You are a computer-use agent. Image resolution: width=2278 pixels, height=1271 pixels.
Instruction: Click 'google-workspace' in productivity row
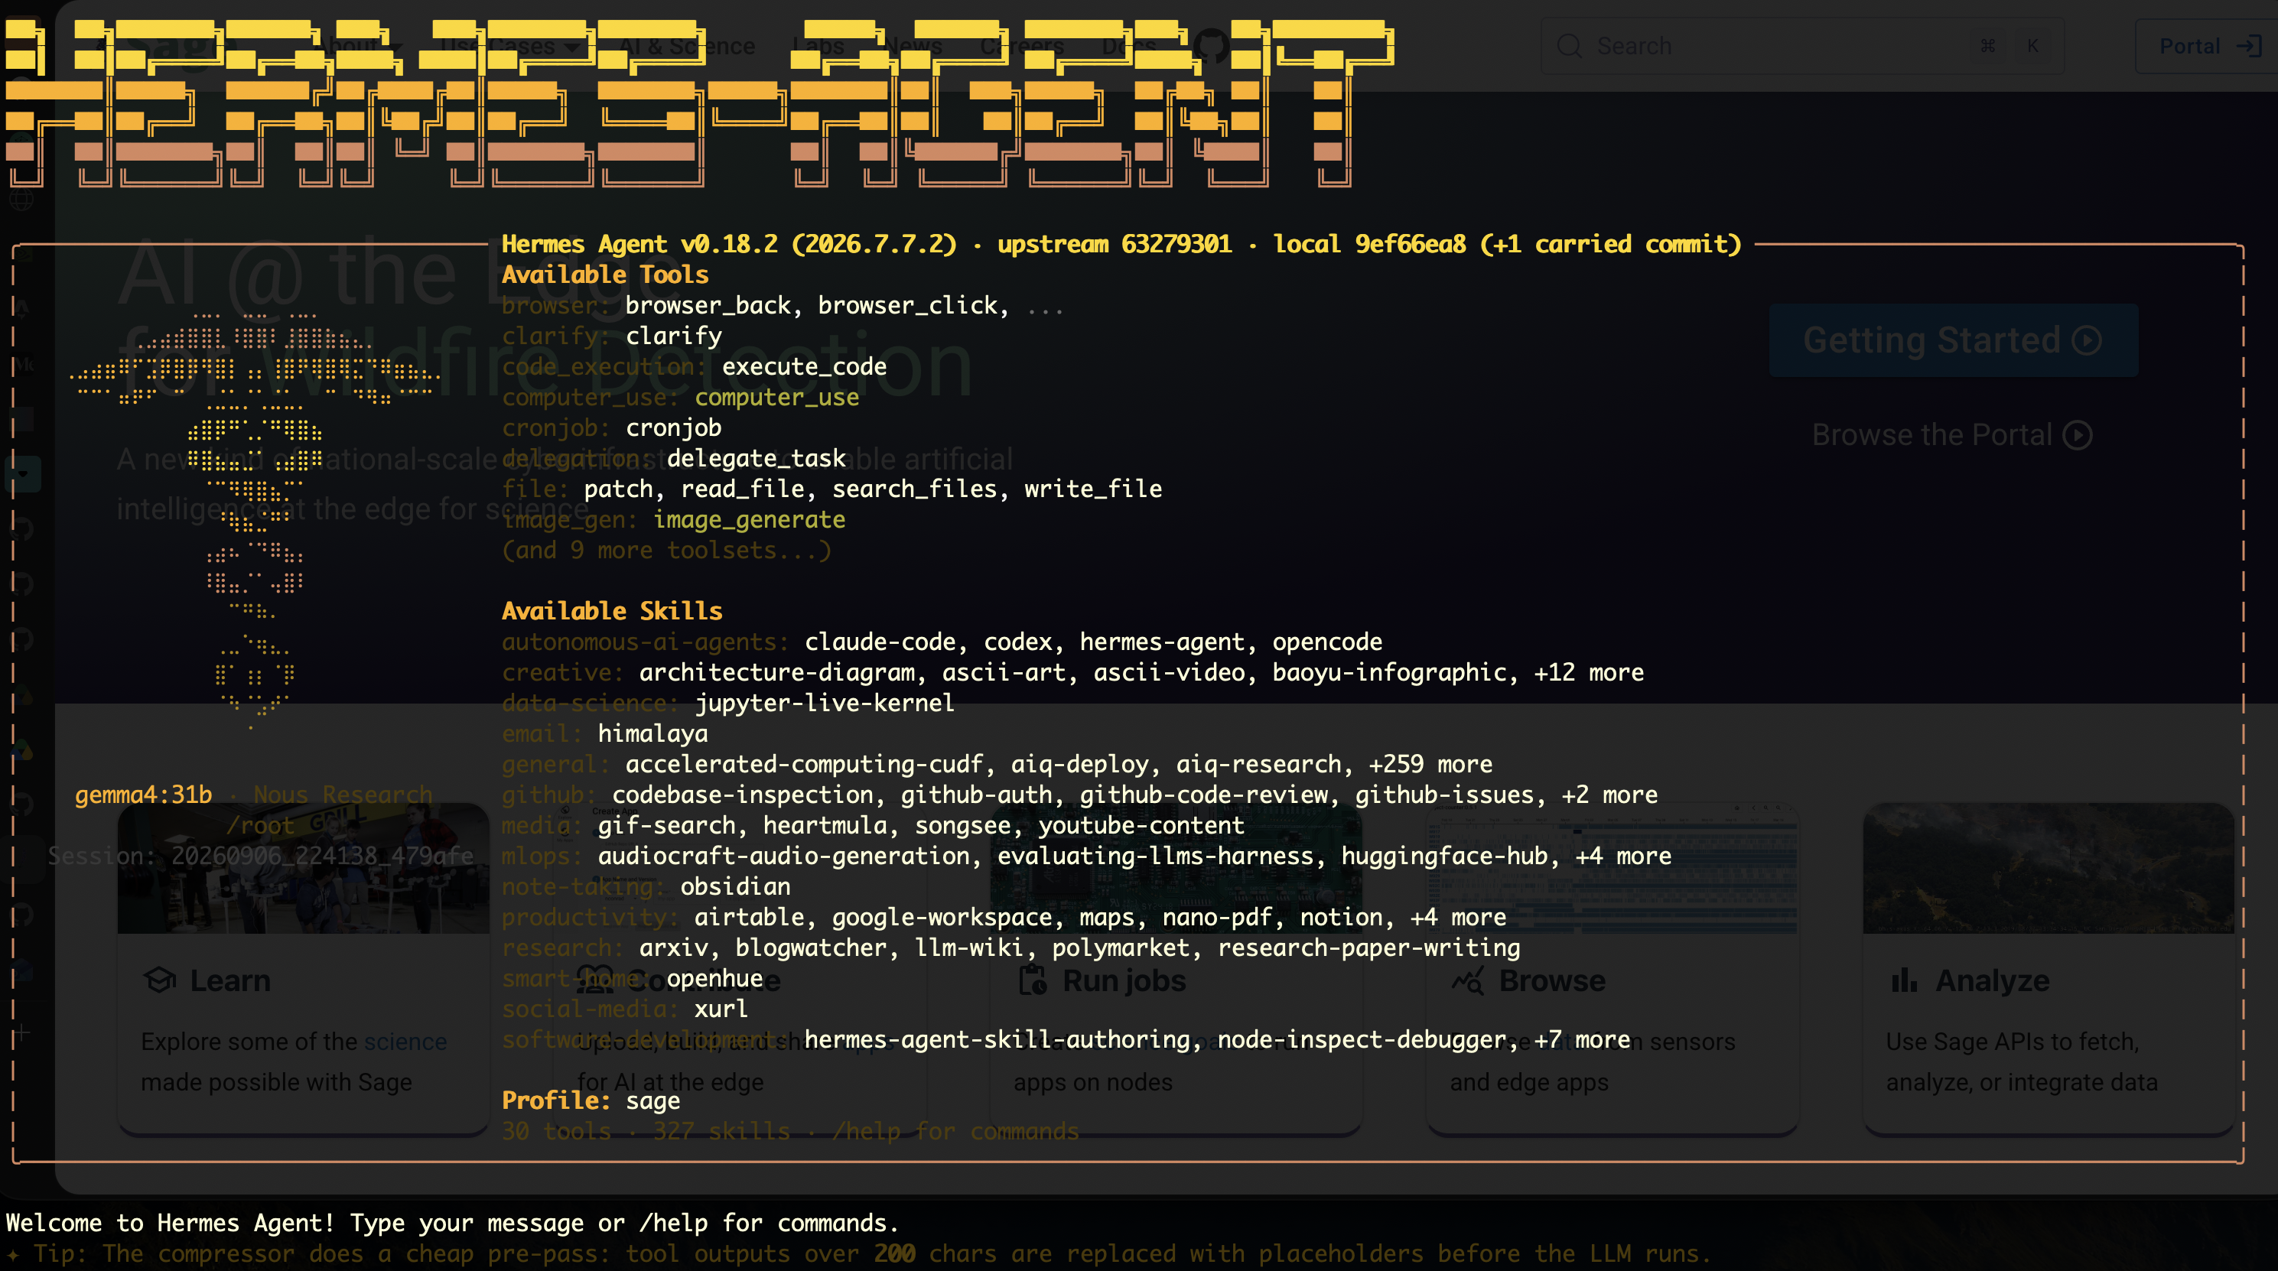(942, 918)
